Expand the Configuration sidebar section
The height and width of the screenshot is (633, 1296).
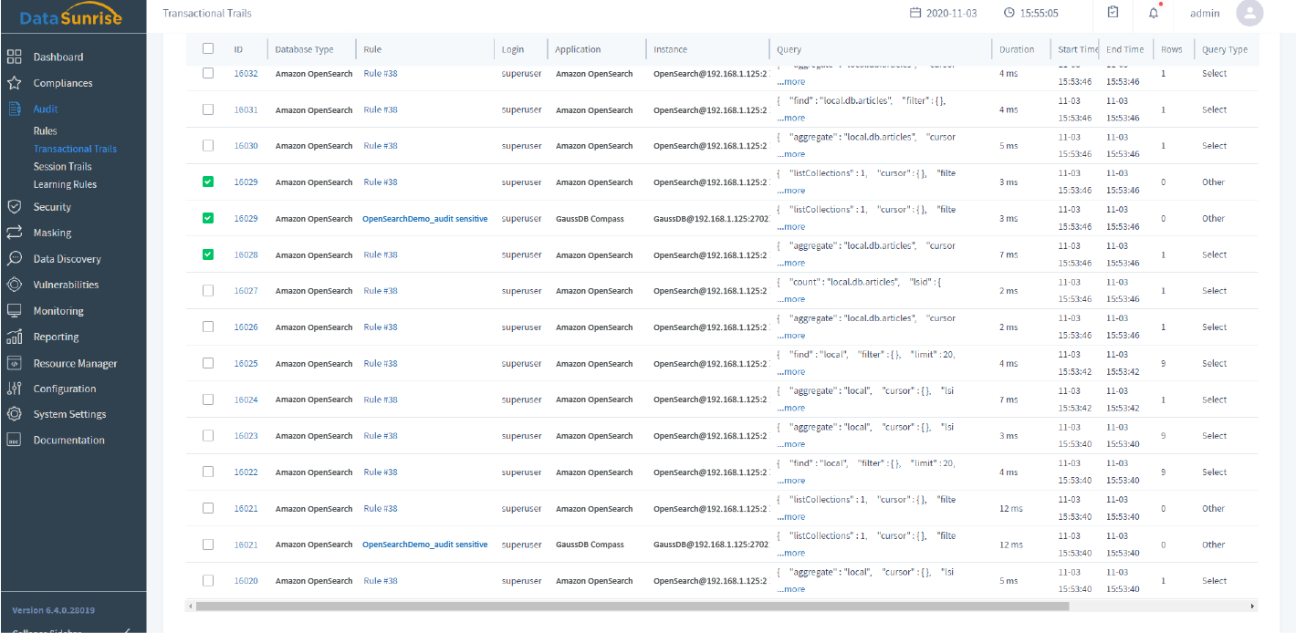tap(64, 389)
